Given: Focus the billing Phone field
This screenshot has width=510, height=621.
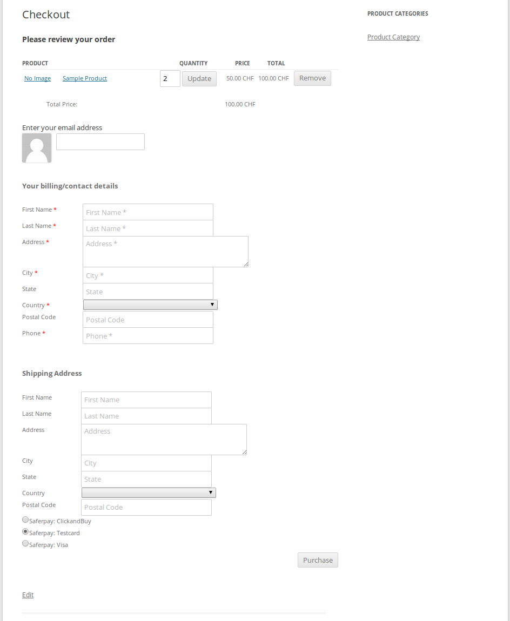Looking at the screenshot, I should 147,335.
